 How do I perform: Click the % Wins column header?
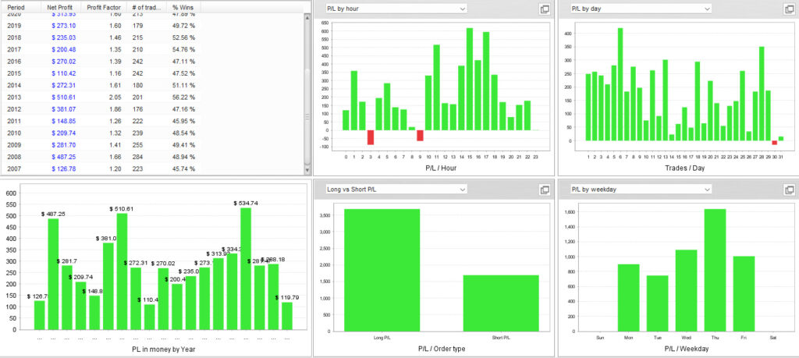[x=183, y=5]
